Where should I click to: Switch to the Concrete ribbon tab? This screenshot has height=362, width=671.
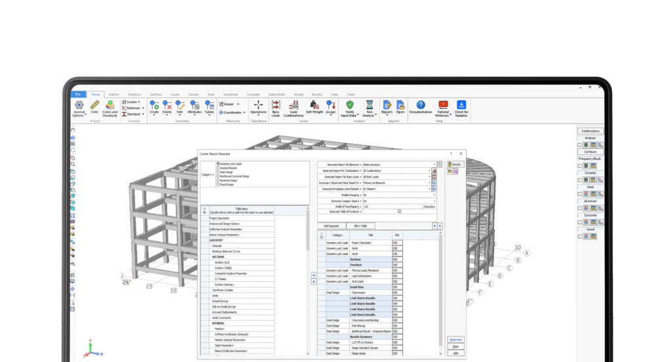point(254,94)
